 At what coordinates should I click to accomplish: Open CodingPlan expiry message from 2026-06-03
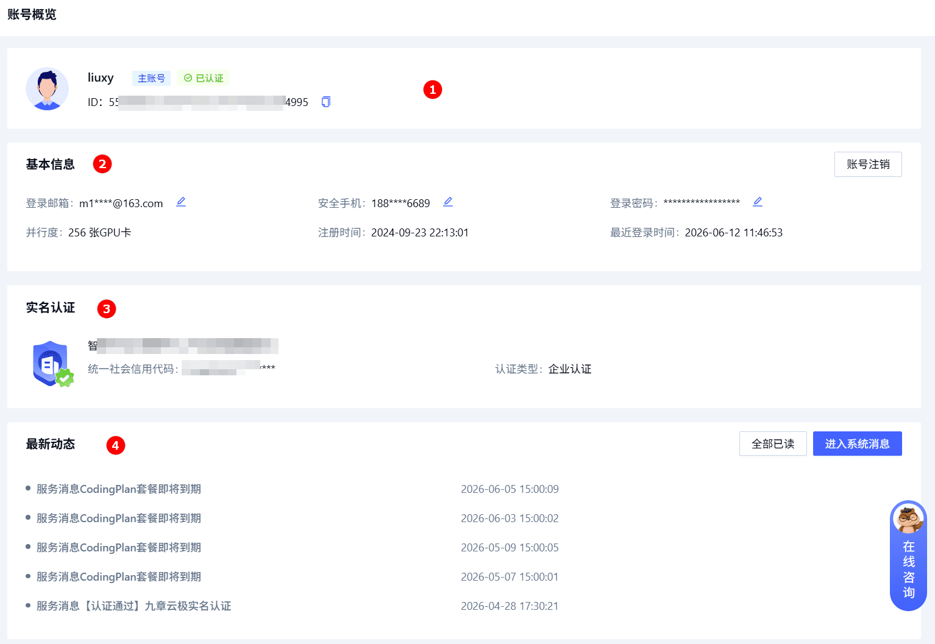(x=119, y=518)
